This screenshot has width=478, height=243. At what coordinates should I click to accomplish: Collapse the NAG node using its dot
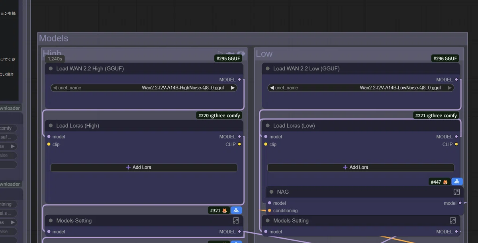click(272, 192)
